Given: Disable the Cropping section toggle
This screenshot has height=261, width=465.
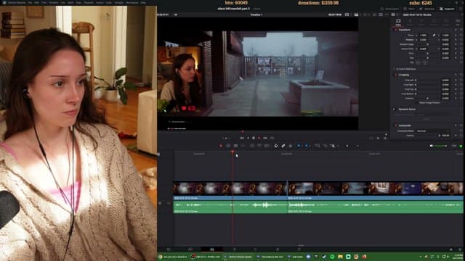Looking at the screenshot, I should (396, 75).
